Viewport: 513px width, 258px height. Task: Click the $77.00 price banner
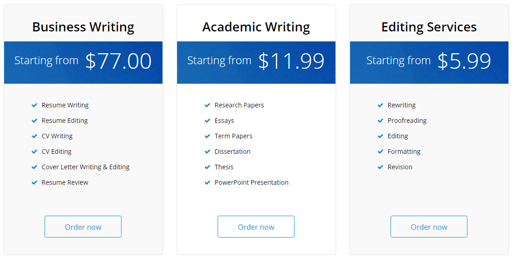(x=83, y=62)
